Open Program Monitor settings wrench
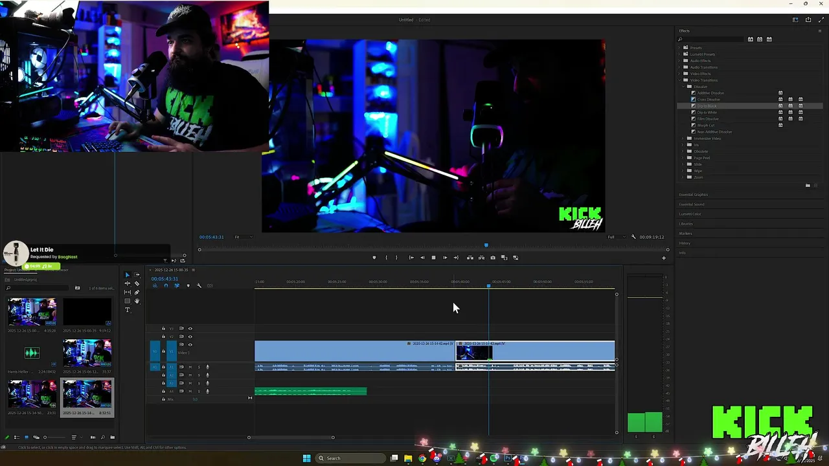Image resolution: width=829 pixels, height=466 pixels. coord(633,237)
